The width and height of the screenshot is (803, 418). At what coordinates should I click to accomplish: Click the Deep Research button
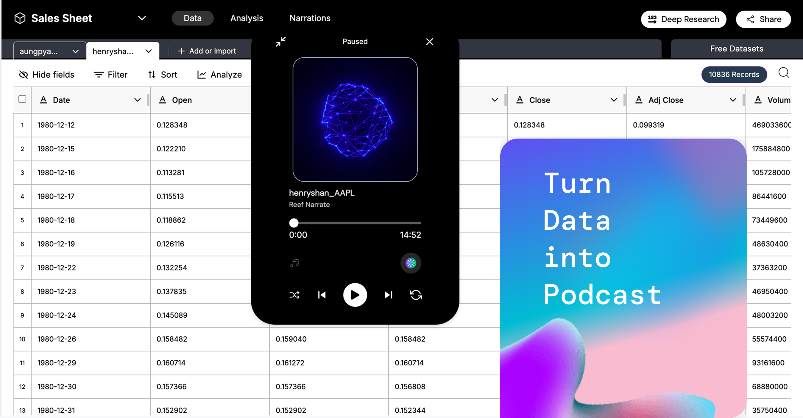click(x=684, y=19)
